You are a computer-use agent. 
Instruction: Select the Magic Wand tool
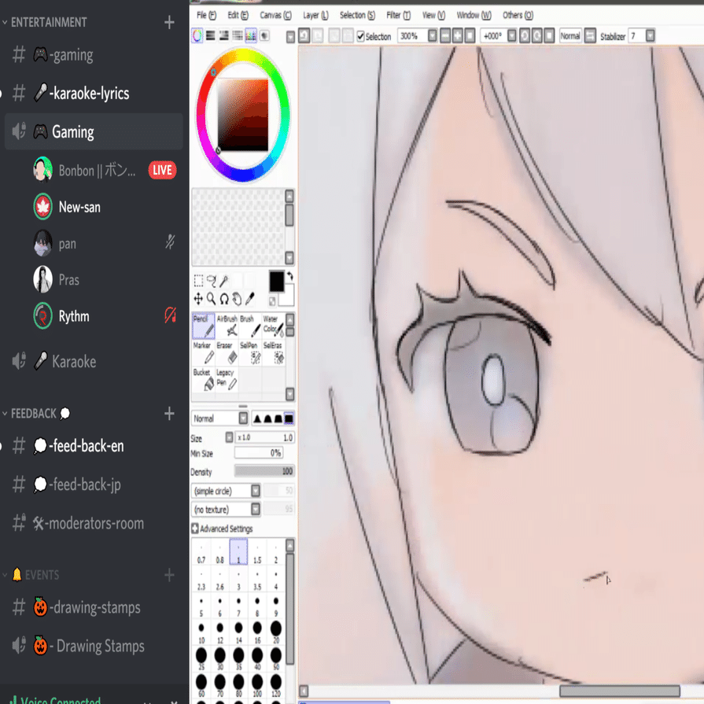pyautogui.click(x=224, y=281)
